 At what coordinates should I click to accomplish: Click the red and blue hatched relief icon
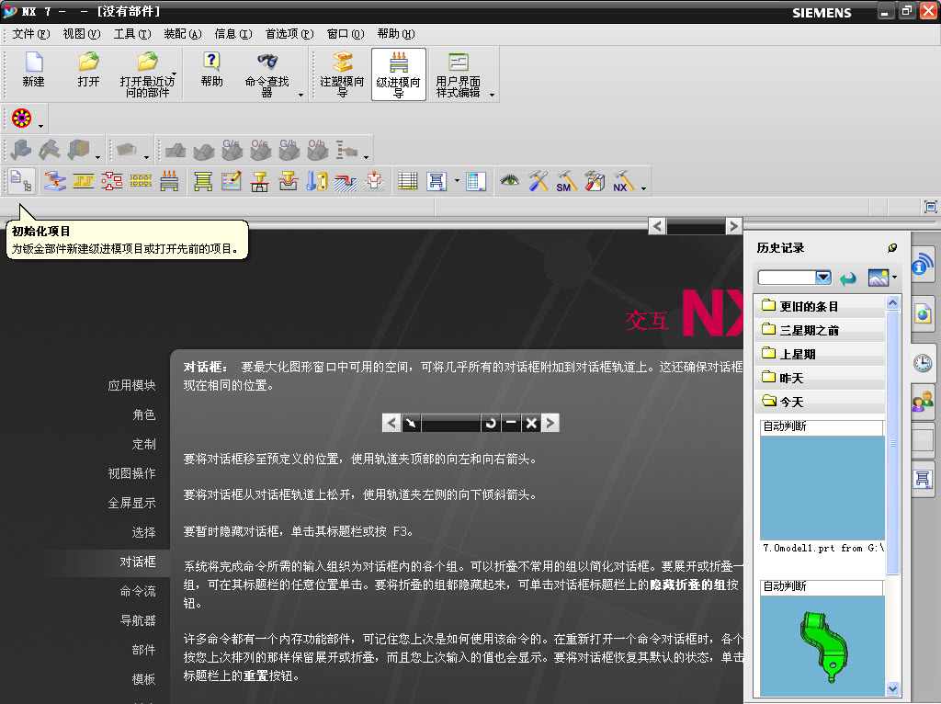[x=346, y=182]
